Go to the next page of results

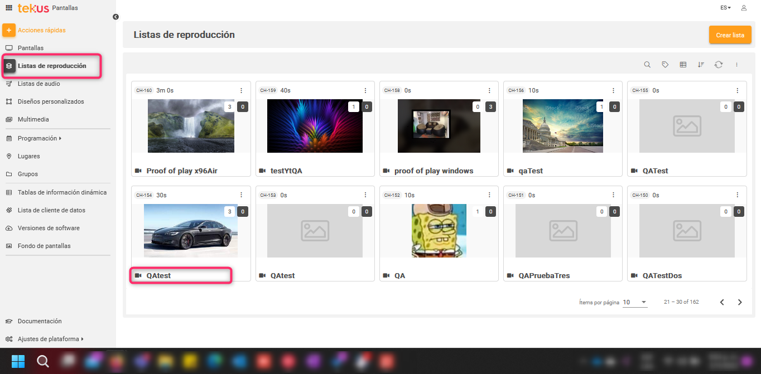pos(740,302)
